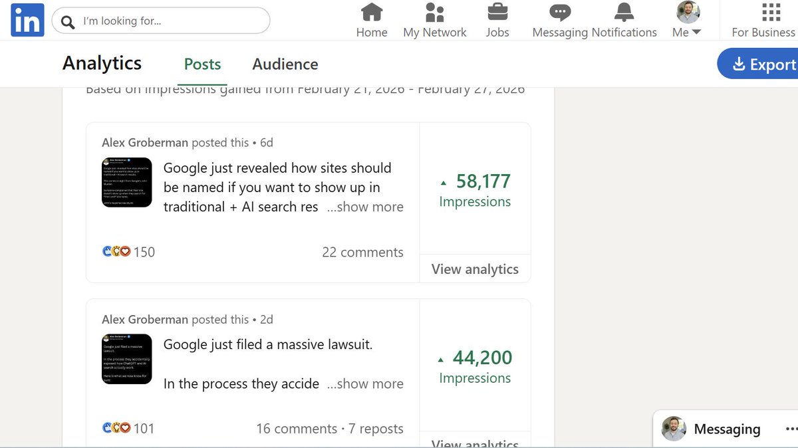Open thumbnail of the site naming post

127,183
